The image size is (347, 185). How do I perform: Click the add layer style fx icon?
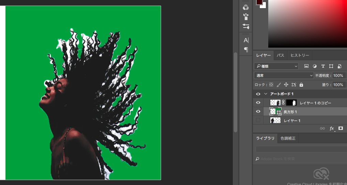332,129
